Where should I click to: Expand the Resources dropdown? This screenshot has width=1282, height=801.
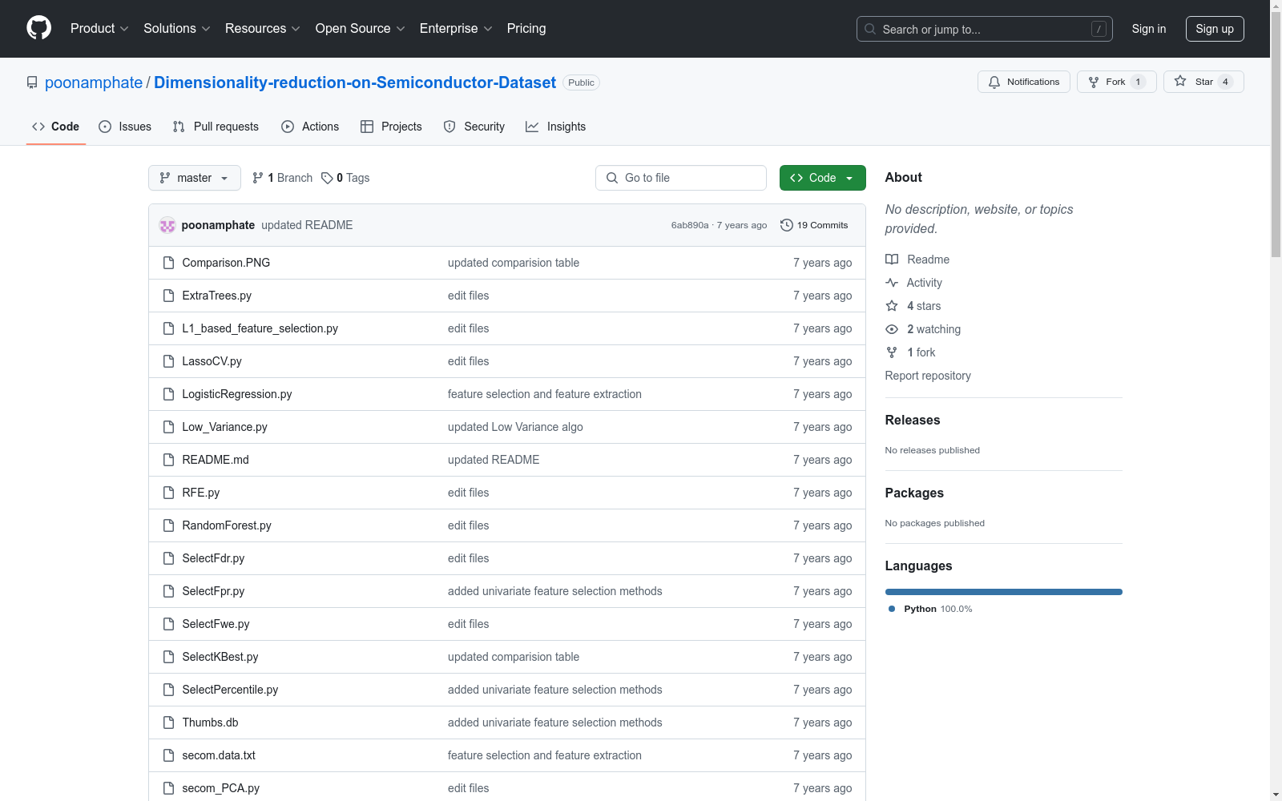point(262,28)
